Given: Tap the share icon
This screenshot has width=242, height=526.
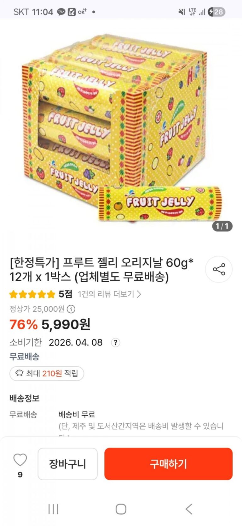Looking at the screenshot, I should tap(219, 269).
